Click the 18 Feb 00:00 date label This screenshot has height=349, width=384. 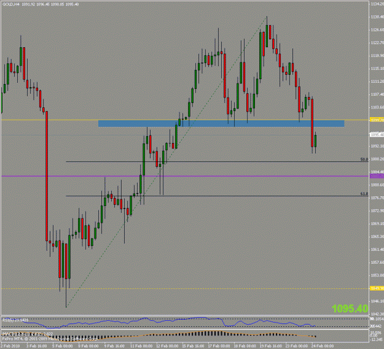245,346
